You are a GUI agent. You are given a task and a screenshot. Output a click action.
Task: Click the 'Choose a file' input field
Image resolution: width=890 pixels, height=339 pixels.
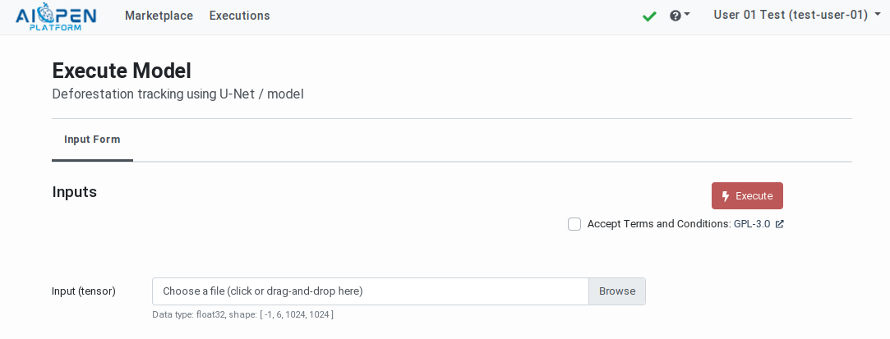(370, 291)
